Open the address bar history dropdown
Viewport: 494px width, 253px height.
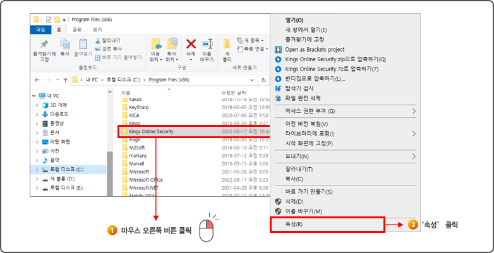(x=251, y=80)
